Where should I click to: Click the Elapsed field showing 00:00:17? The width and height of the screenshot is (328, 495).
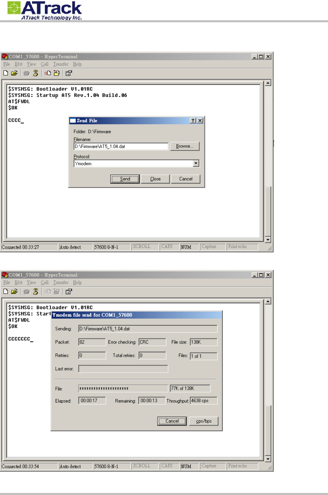(92, 401)
